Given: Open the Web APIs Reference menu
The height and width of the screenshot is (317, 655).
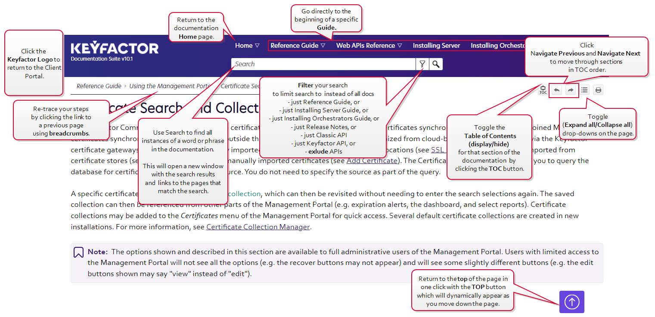Looking at the screenshot, I should pos(366,46).
